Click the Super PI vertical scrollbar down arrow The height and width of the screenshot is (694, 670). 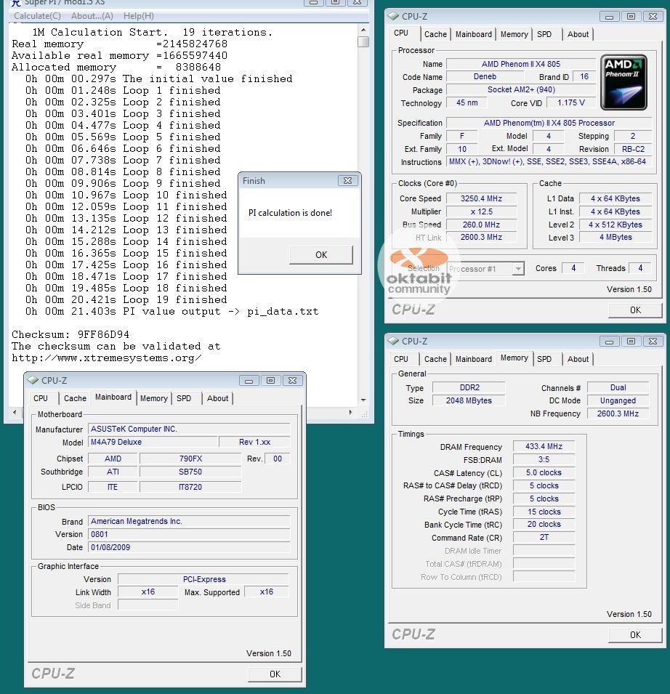point(363,400)
